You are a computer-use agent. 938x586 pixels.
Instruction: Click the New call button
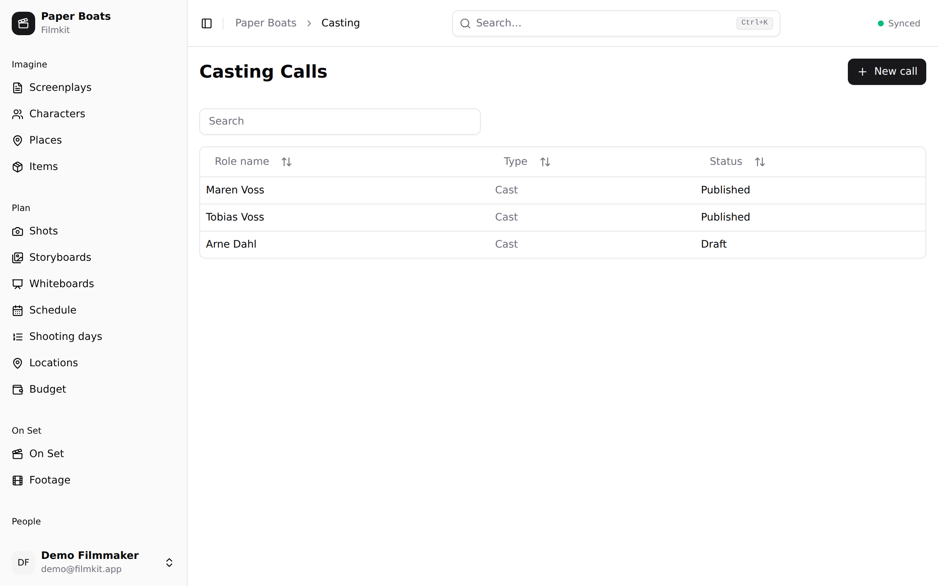click(886, 72)
